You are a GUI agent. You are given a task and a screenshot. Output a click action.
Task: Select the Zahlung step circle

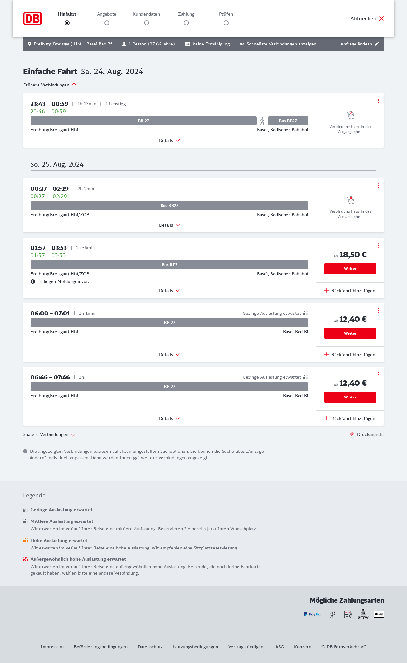[186, 23]
